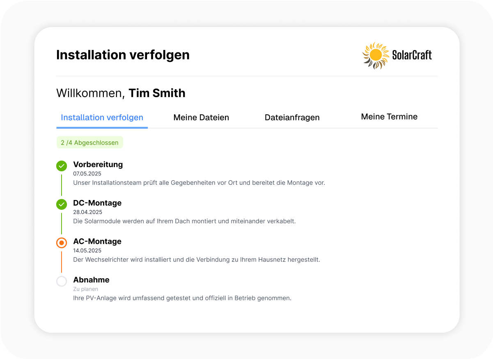Click the Willkommen, Tim Smith greeting
Screen dimensions: 493x359
tap(121, 93)
